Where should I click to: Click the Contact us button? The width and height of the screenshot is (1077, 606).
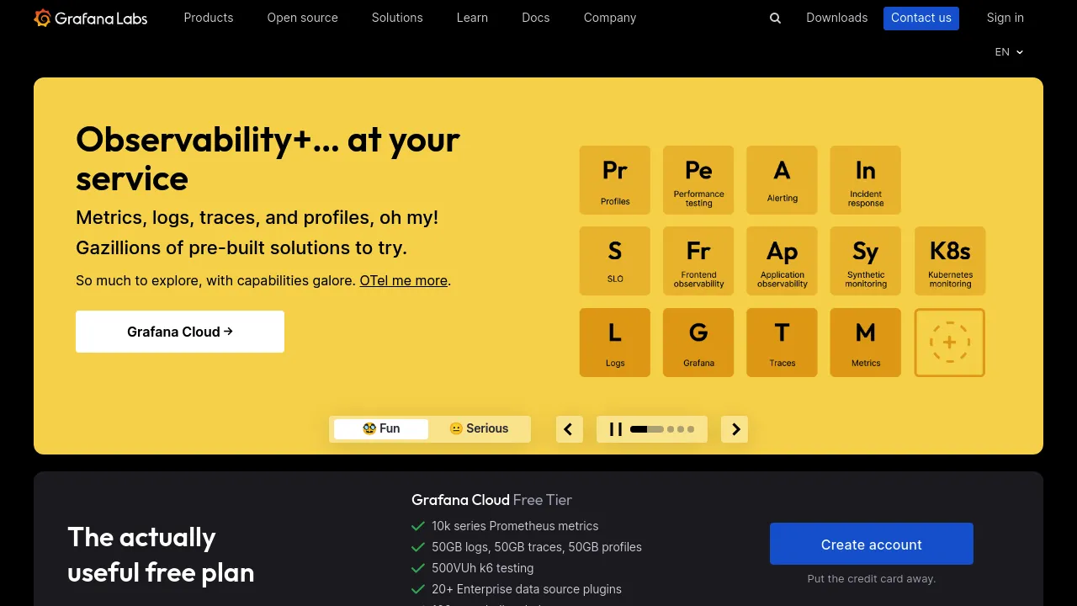coord(921,18)
